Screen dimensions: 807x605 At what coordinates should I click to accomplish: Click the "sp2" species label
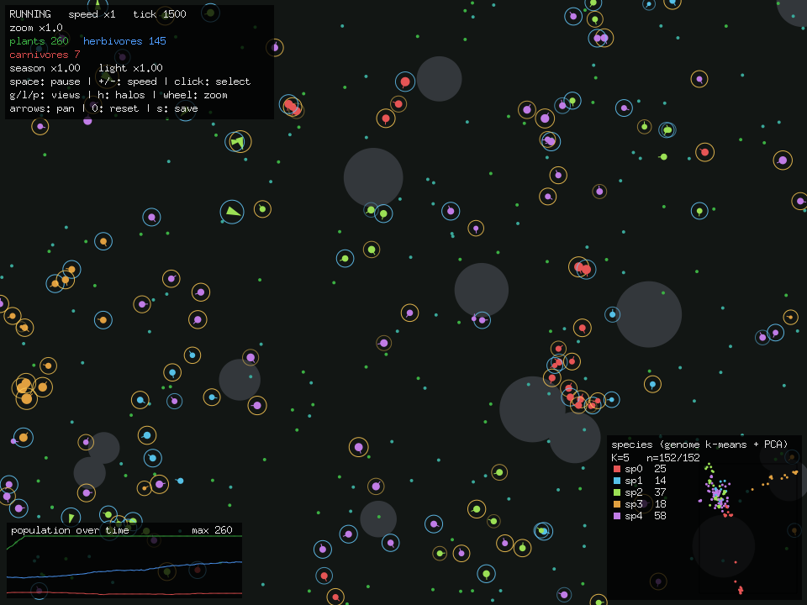[x=634, y=493]
